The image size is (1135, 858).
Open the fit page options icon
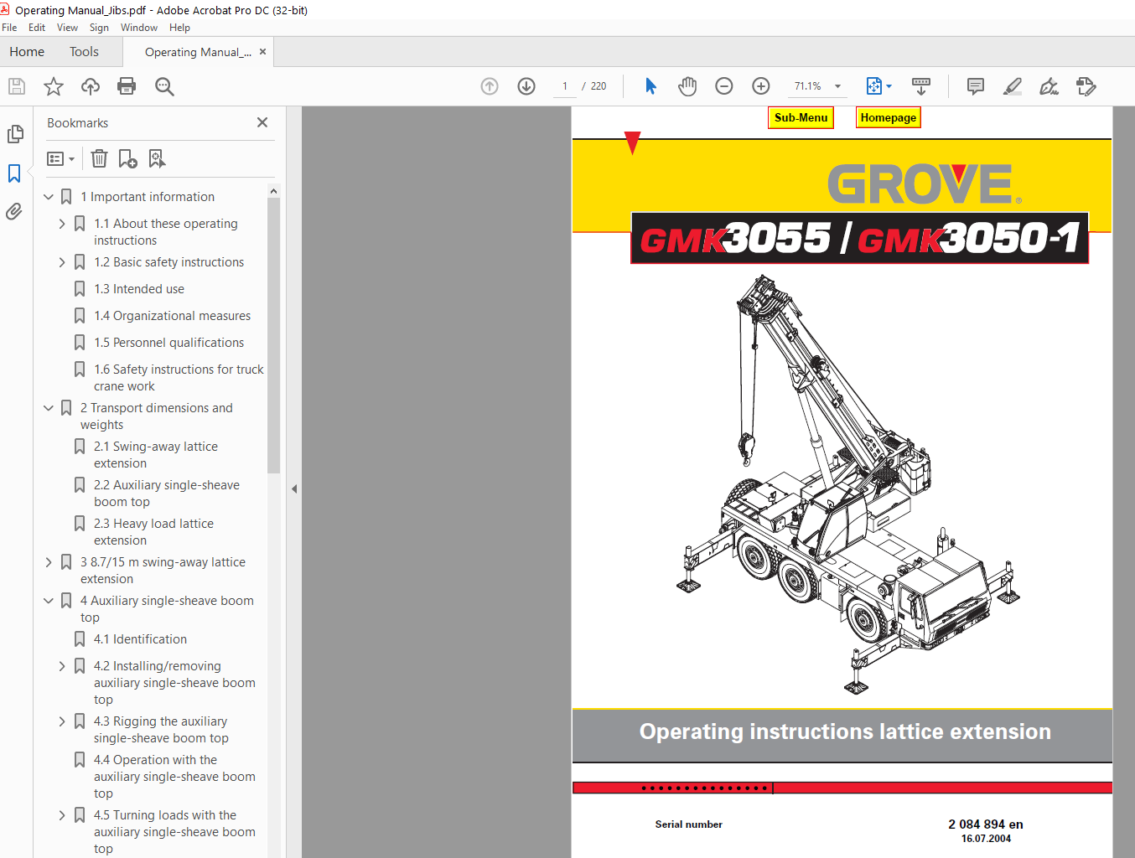tap(874, 86)
